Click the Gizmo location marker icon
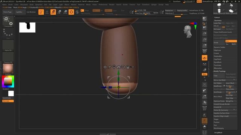This screenshot has height=135, width=241. point(114,67)
